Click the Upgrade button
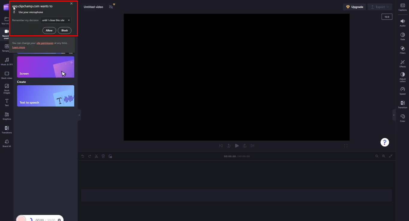This screenshot has width=409, height=221. coord(354,7)
